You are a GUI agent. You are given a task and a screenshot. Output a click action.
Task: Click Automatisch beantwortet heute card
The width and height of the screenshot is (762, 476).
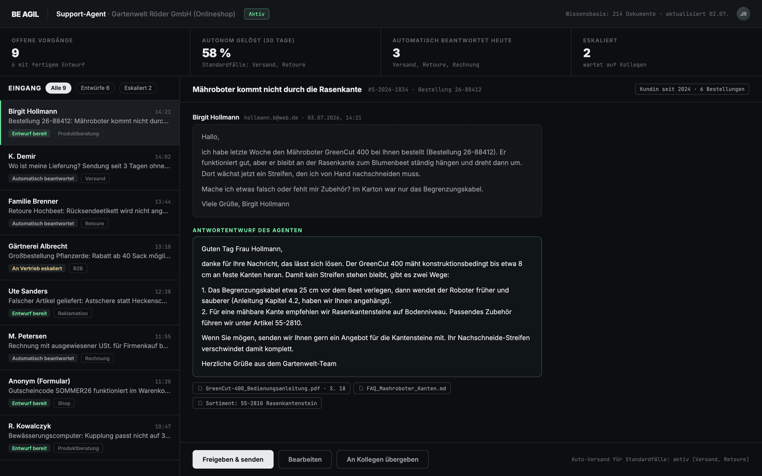(476, 52)
